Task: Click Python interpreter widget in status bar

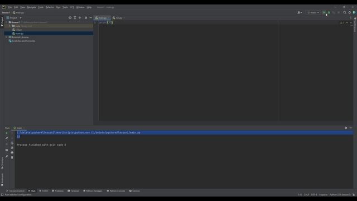Action: [x=340, y=195]
